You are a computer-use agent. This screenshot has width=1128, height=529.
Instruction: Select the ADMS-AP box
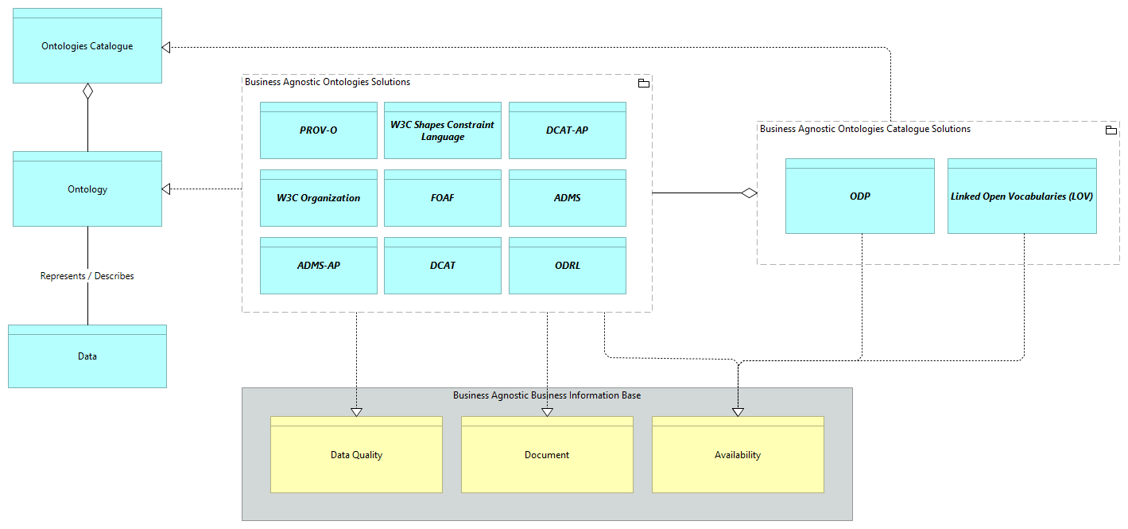coord(319,266)
